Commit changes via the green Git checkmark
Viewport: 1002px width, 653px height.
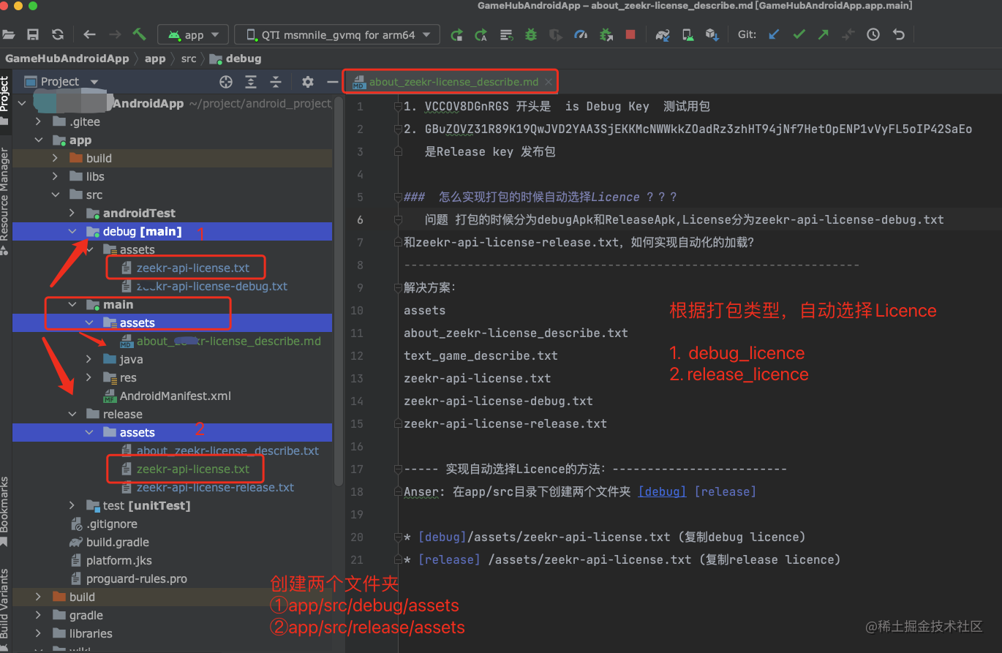tap(798, 34)
